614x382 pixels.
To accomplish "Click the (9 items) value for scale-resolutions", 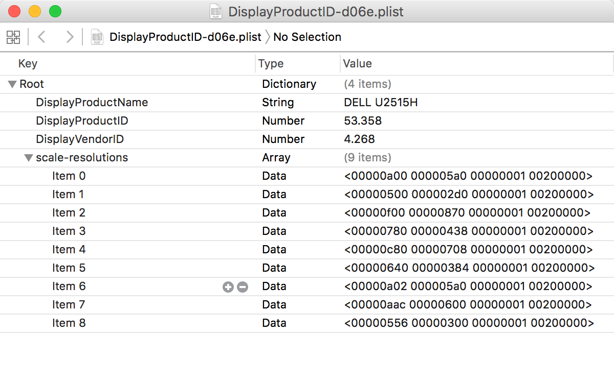I will pyautogui.click(x=367, y=158).
